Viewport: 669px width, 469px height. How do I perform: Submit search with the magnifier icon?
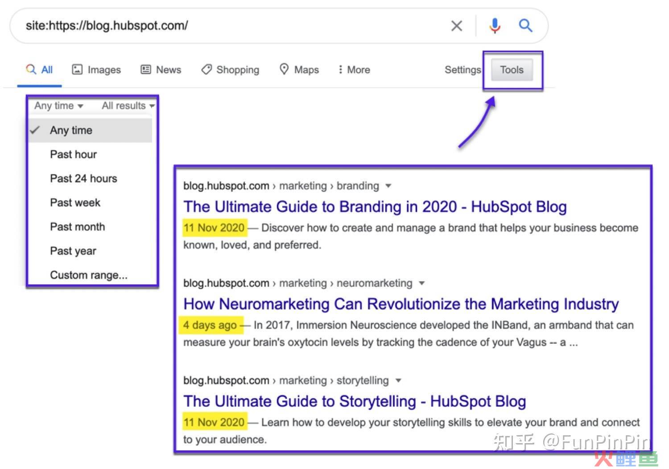(x=525, y=25)
